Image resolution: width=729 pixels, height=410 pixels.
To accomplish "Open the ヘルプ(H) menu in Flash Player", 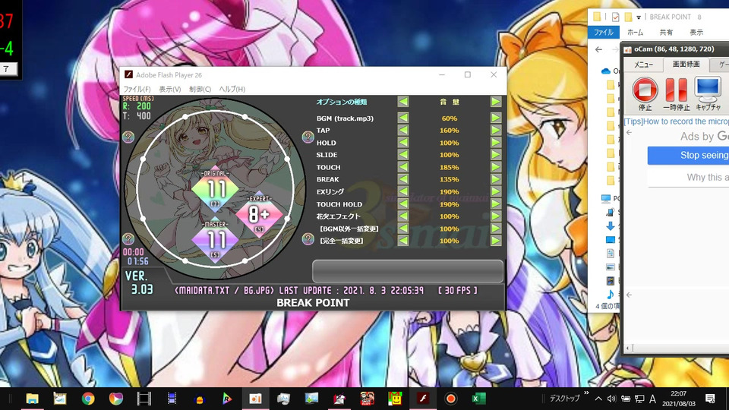I will (x=232, y=90).
